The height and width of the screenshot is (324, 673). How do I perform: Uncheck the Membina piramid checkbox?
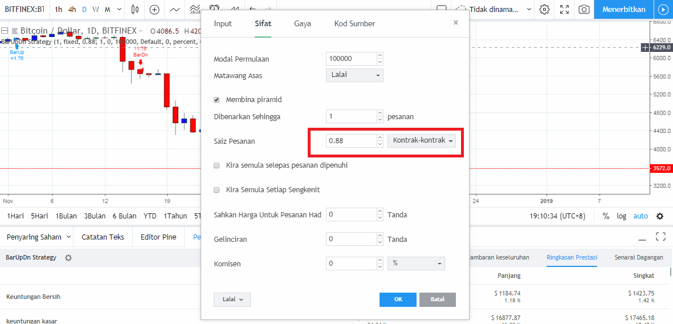(x=217, y=100)
